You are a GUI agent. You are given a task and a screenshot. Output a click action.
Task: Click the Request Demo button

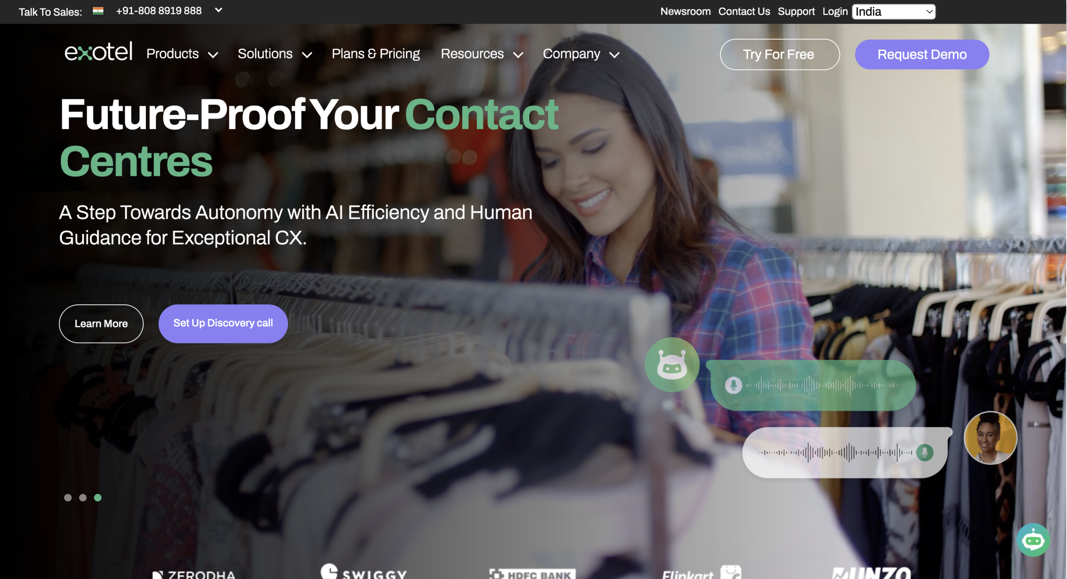922,54
